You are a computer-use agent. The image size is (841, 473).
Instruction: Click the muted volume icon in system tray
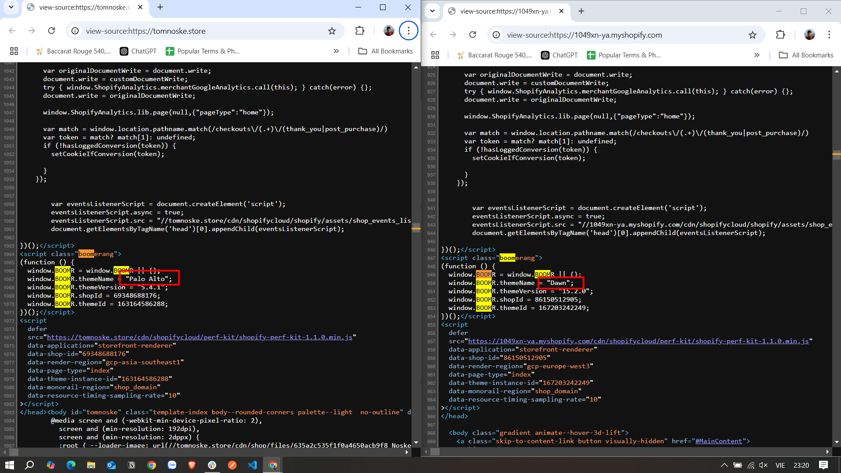(763, 465)
